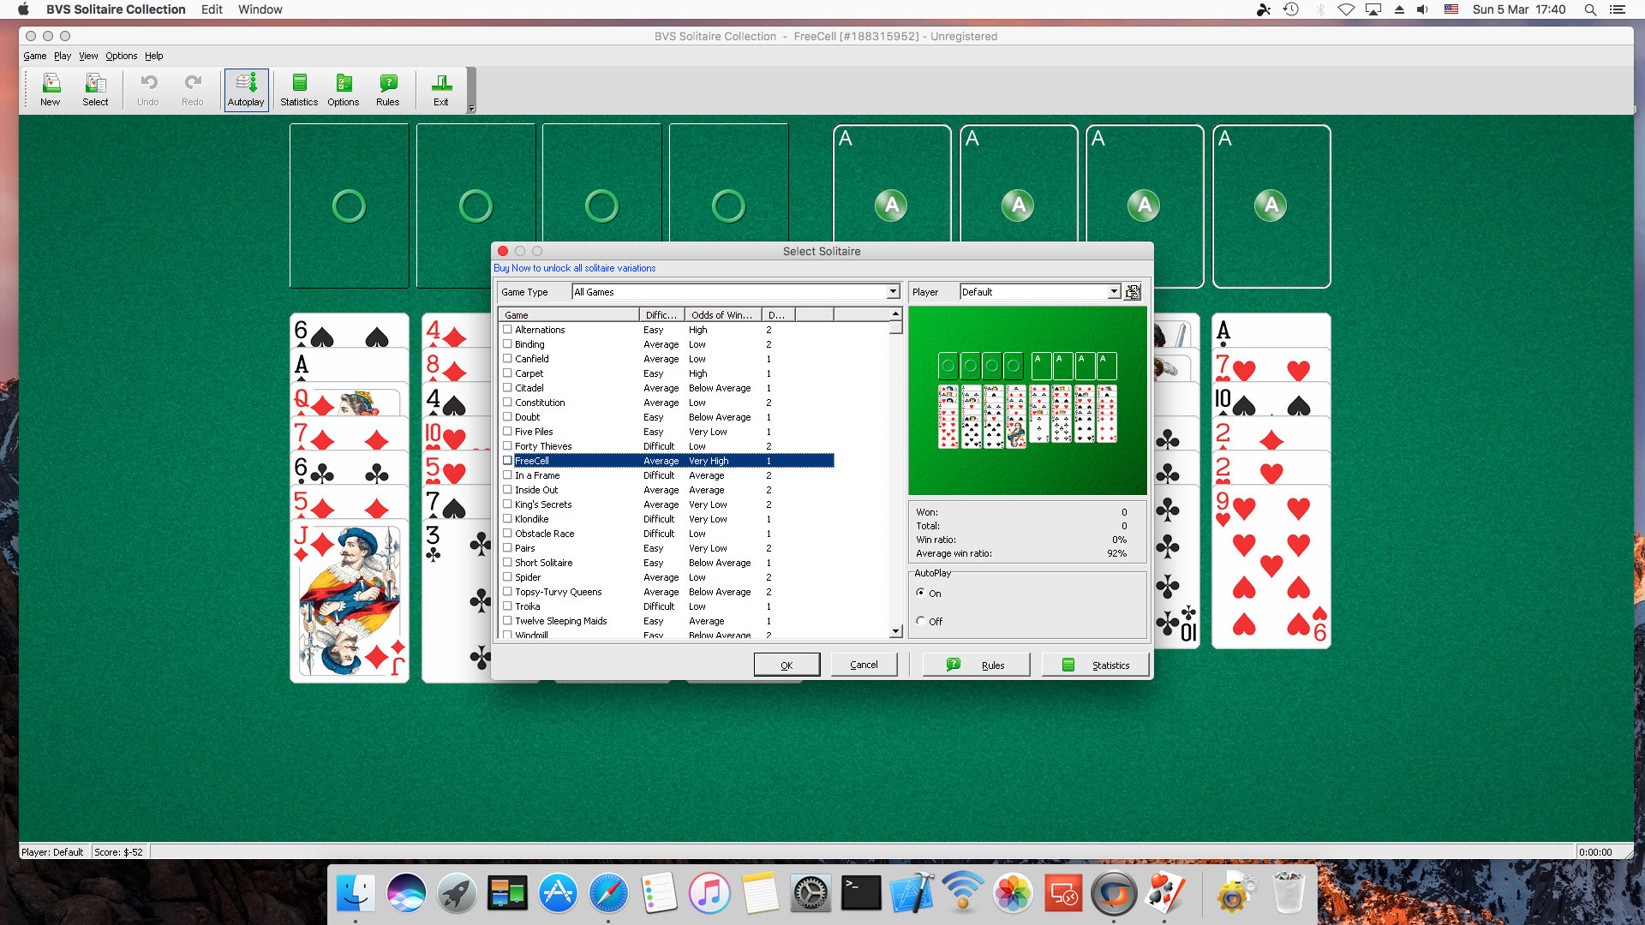
Task: Click the Undo icon in toolbar
Action: pos(147,89)
